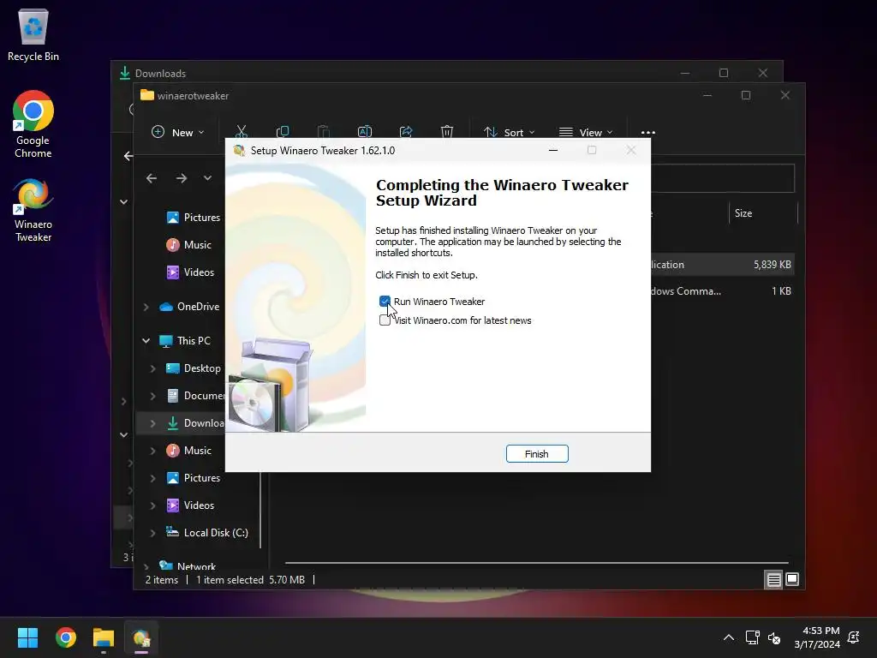Screen dimensions: 877x658
Task: Open the See more ellipsis menu
Action: point(648,133)
